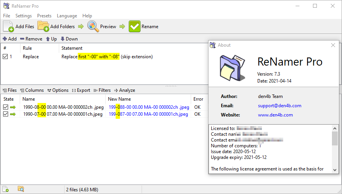Screen dimensions: 342x194
Task: Click the OK error cell of the 1990-07-00 file
Action: (x=197, y=114)
